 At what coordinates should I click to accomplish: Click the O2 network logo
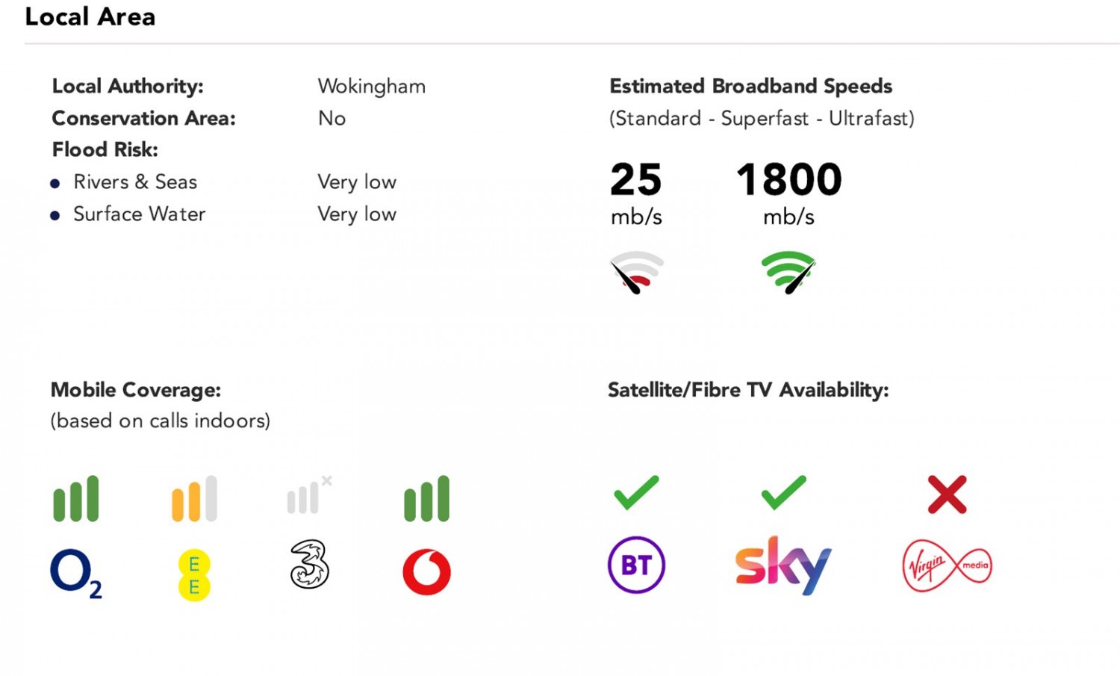[75, 573]
